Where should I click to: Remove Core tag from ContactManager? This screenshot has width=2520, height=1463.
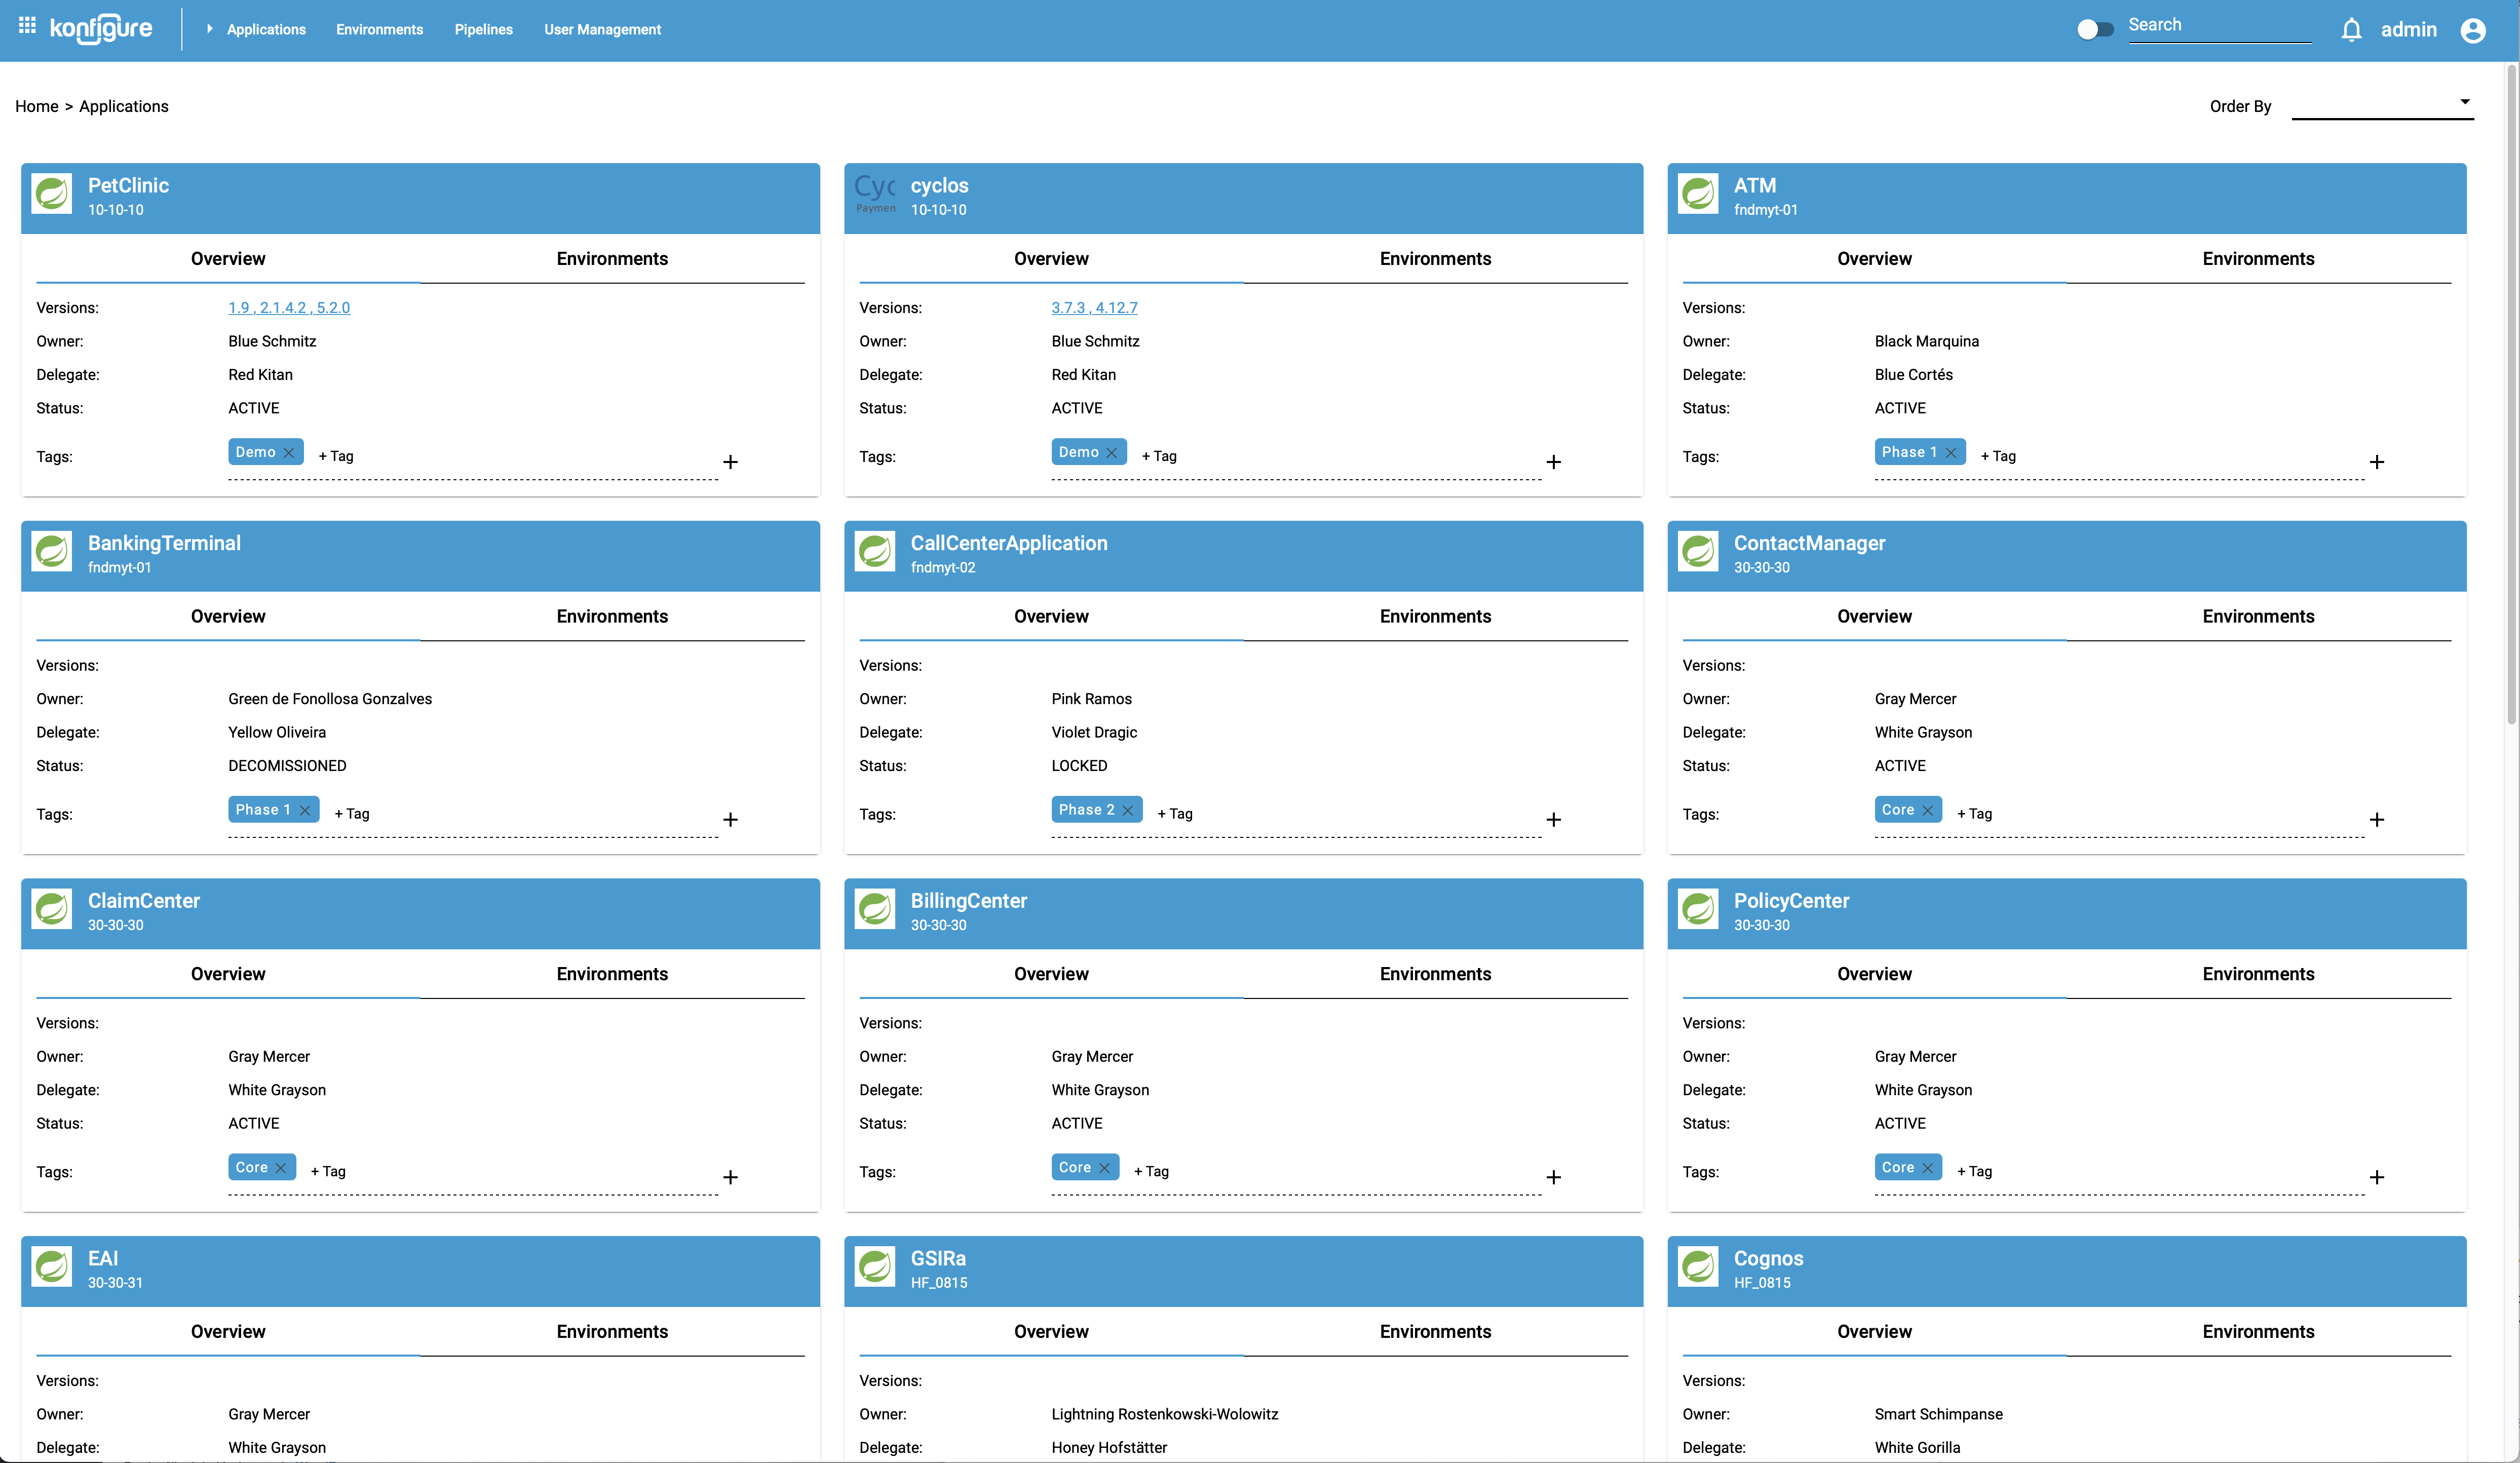tap(1927, 810)
